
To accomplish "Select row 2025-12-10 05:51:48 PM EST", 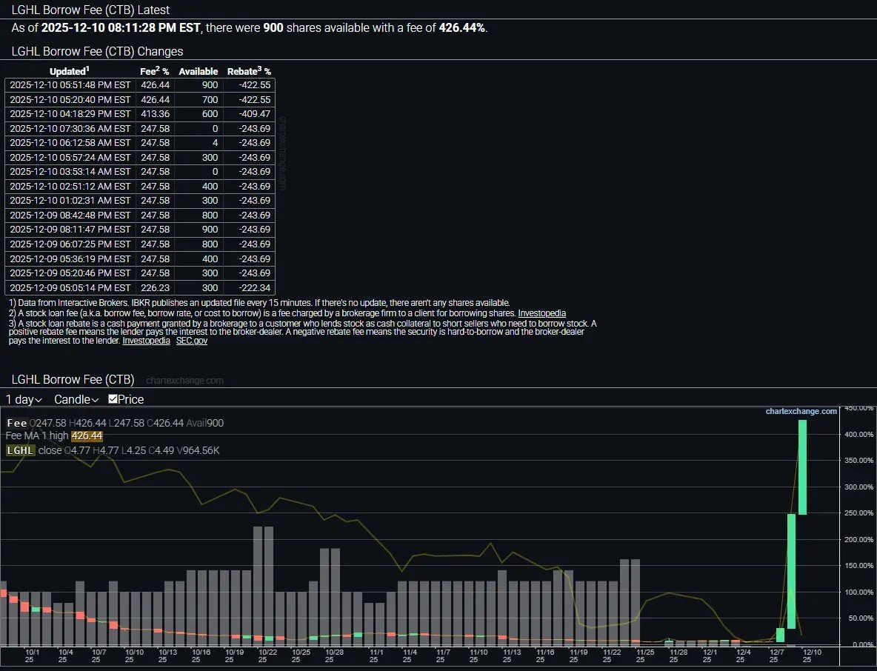I will click(x=140, y=85).
